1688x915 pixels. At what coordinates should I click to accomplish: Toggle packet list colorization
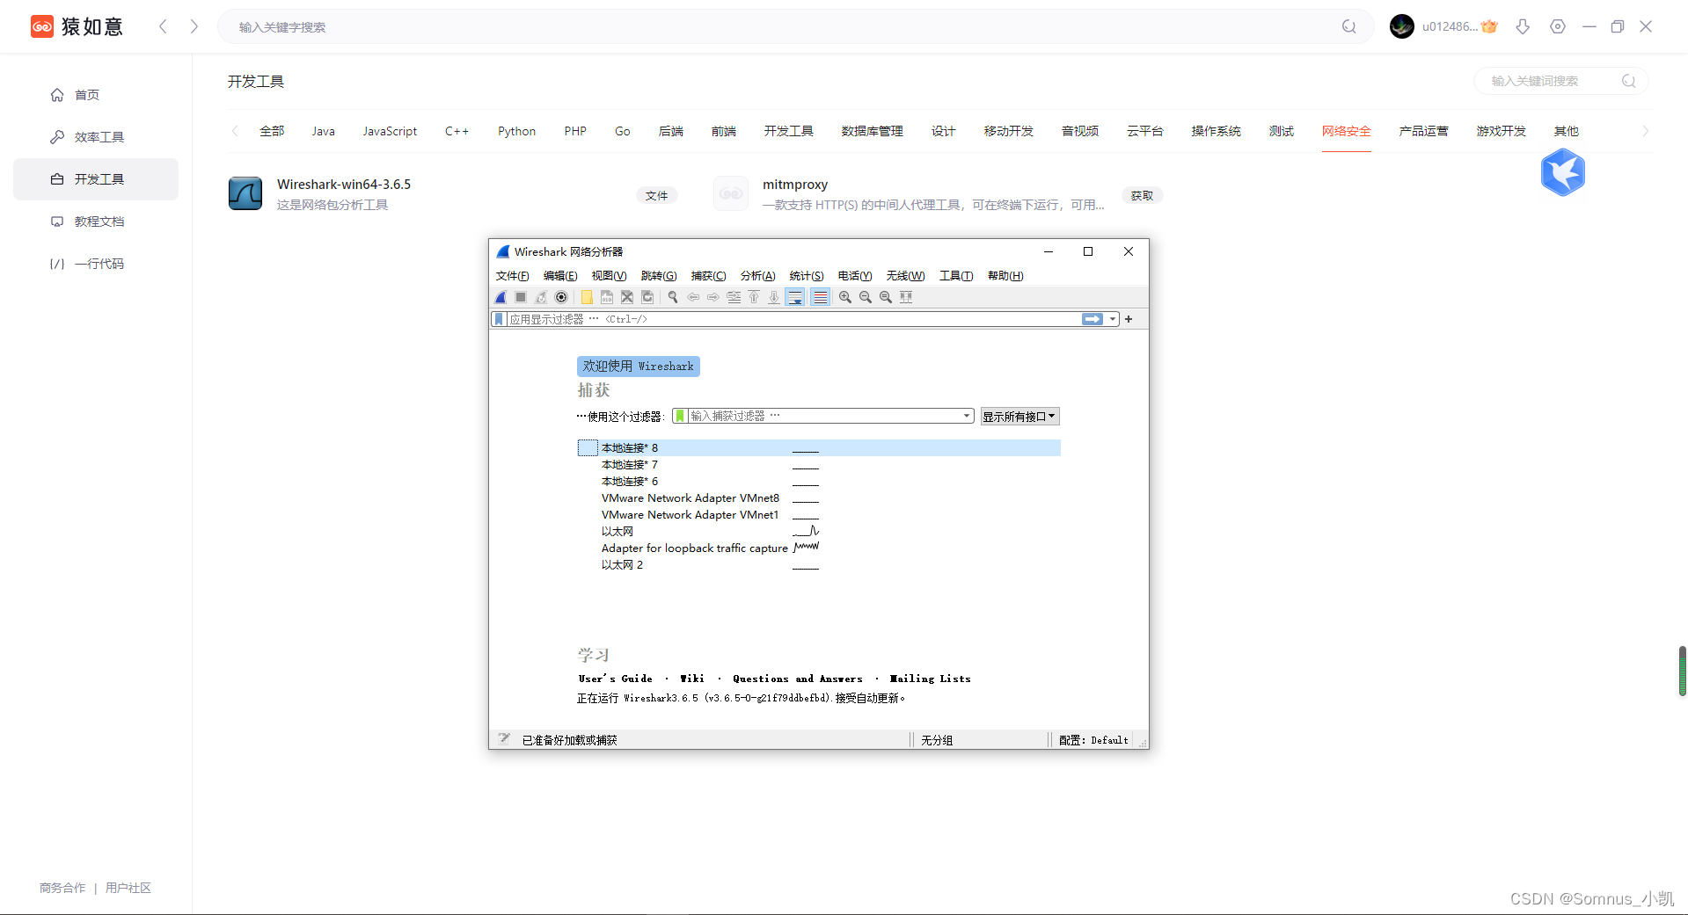[x=820, y=297]
